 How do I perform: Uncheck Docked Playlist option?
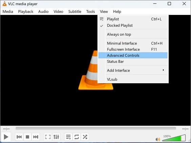tap(133, 25)
